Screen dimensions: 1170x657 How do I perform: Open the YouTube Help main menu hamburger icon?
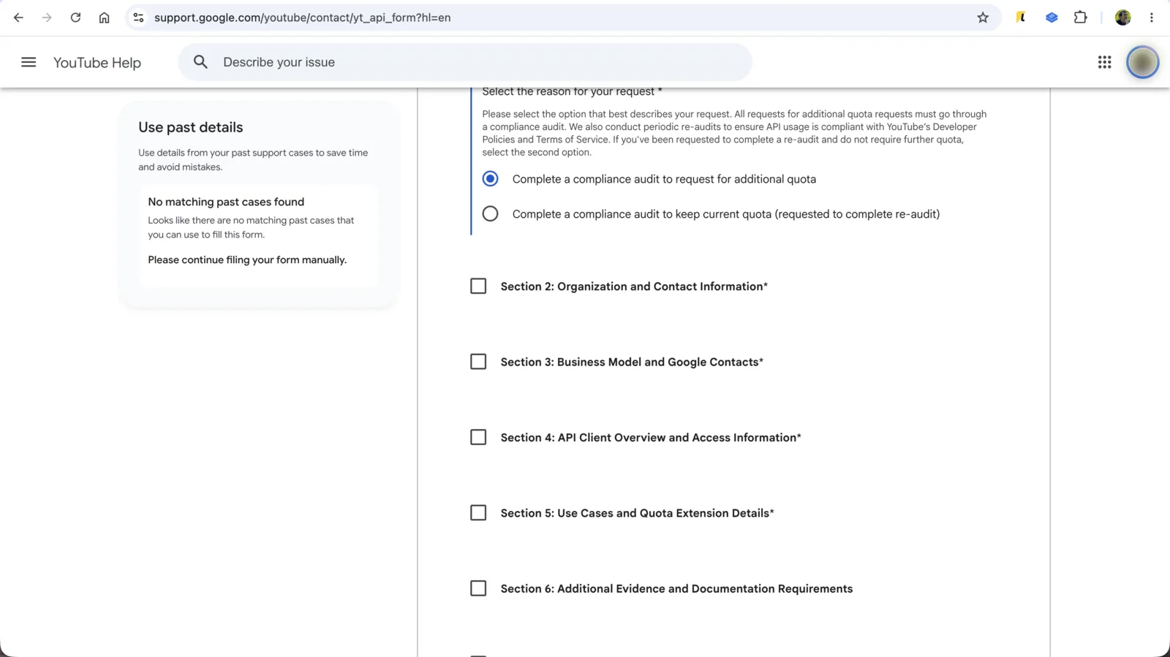click(29, 62)
